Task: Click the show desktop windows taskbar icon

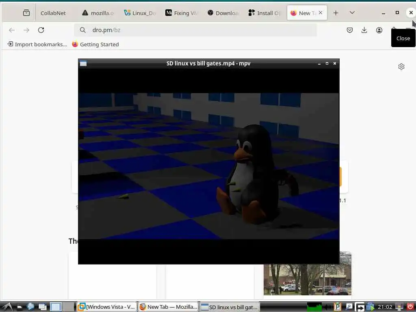Action: click(42, 307)
